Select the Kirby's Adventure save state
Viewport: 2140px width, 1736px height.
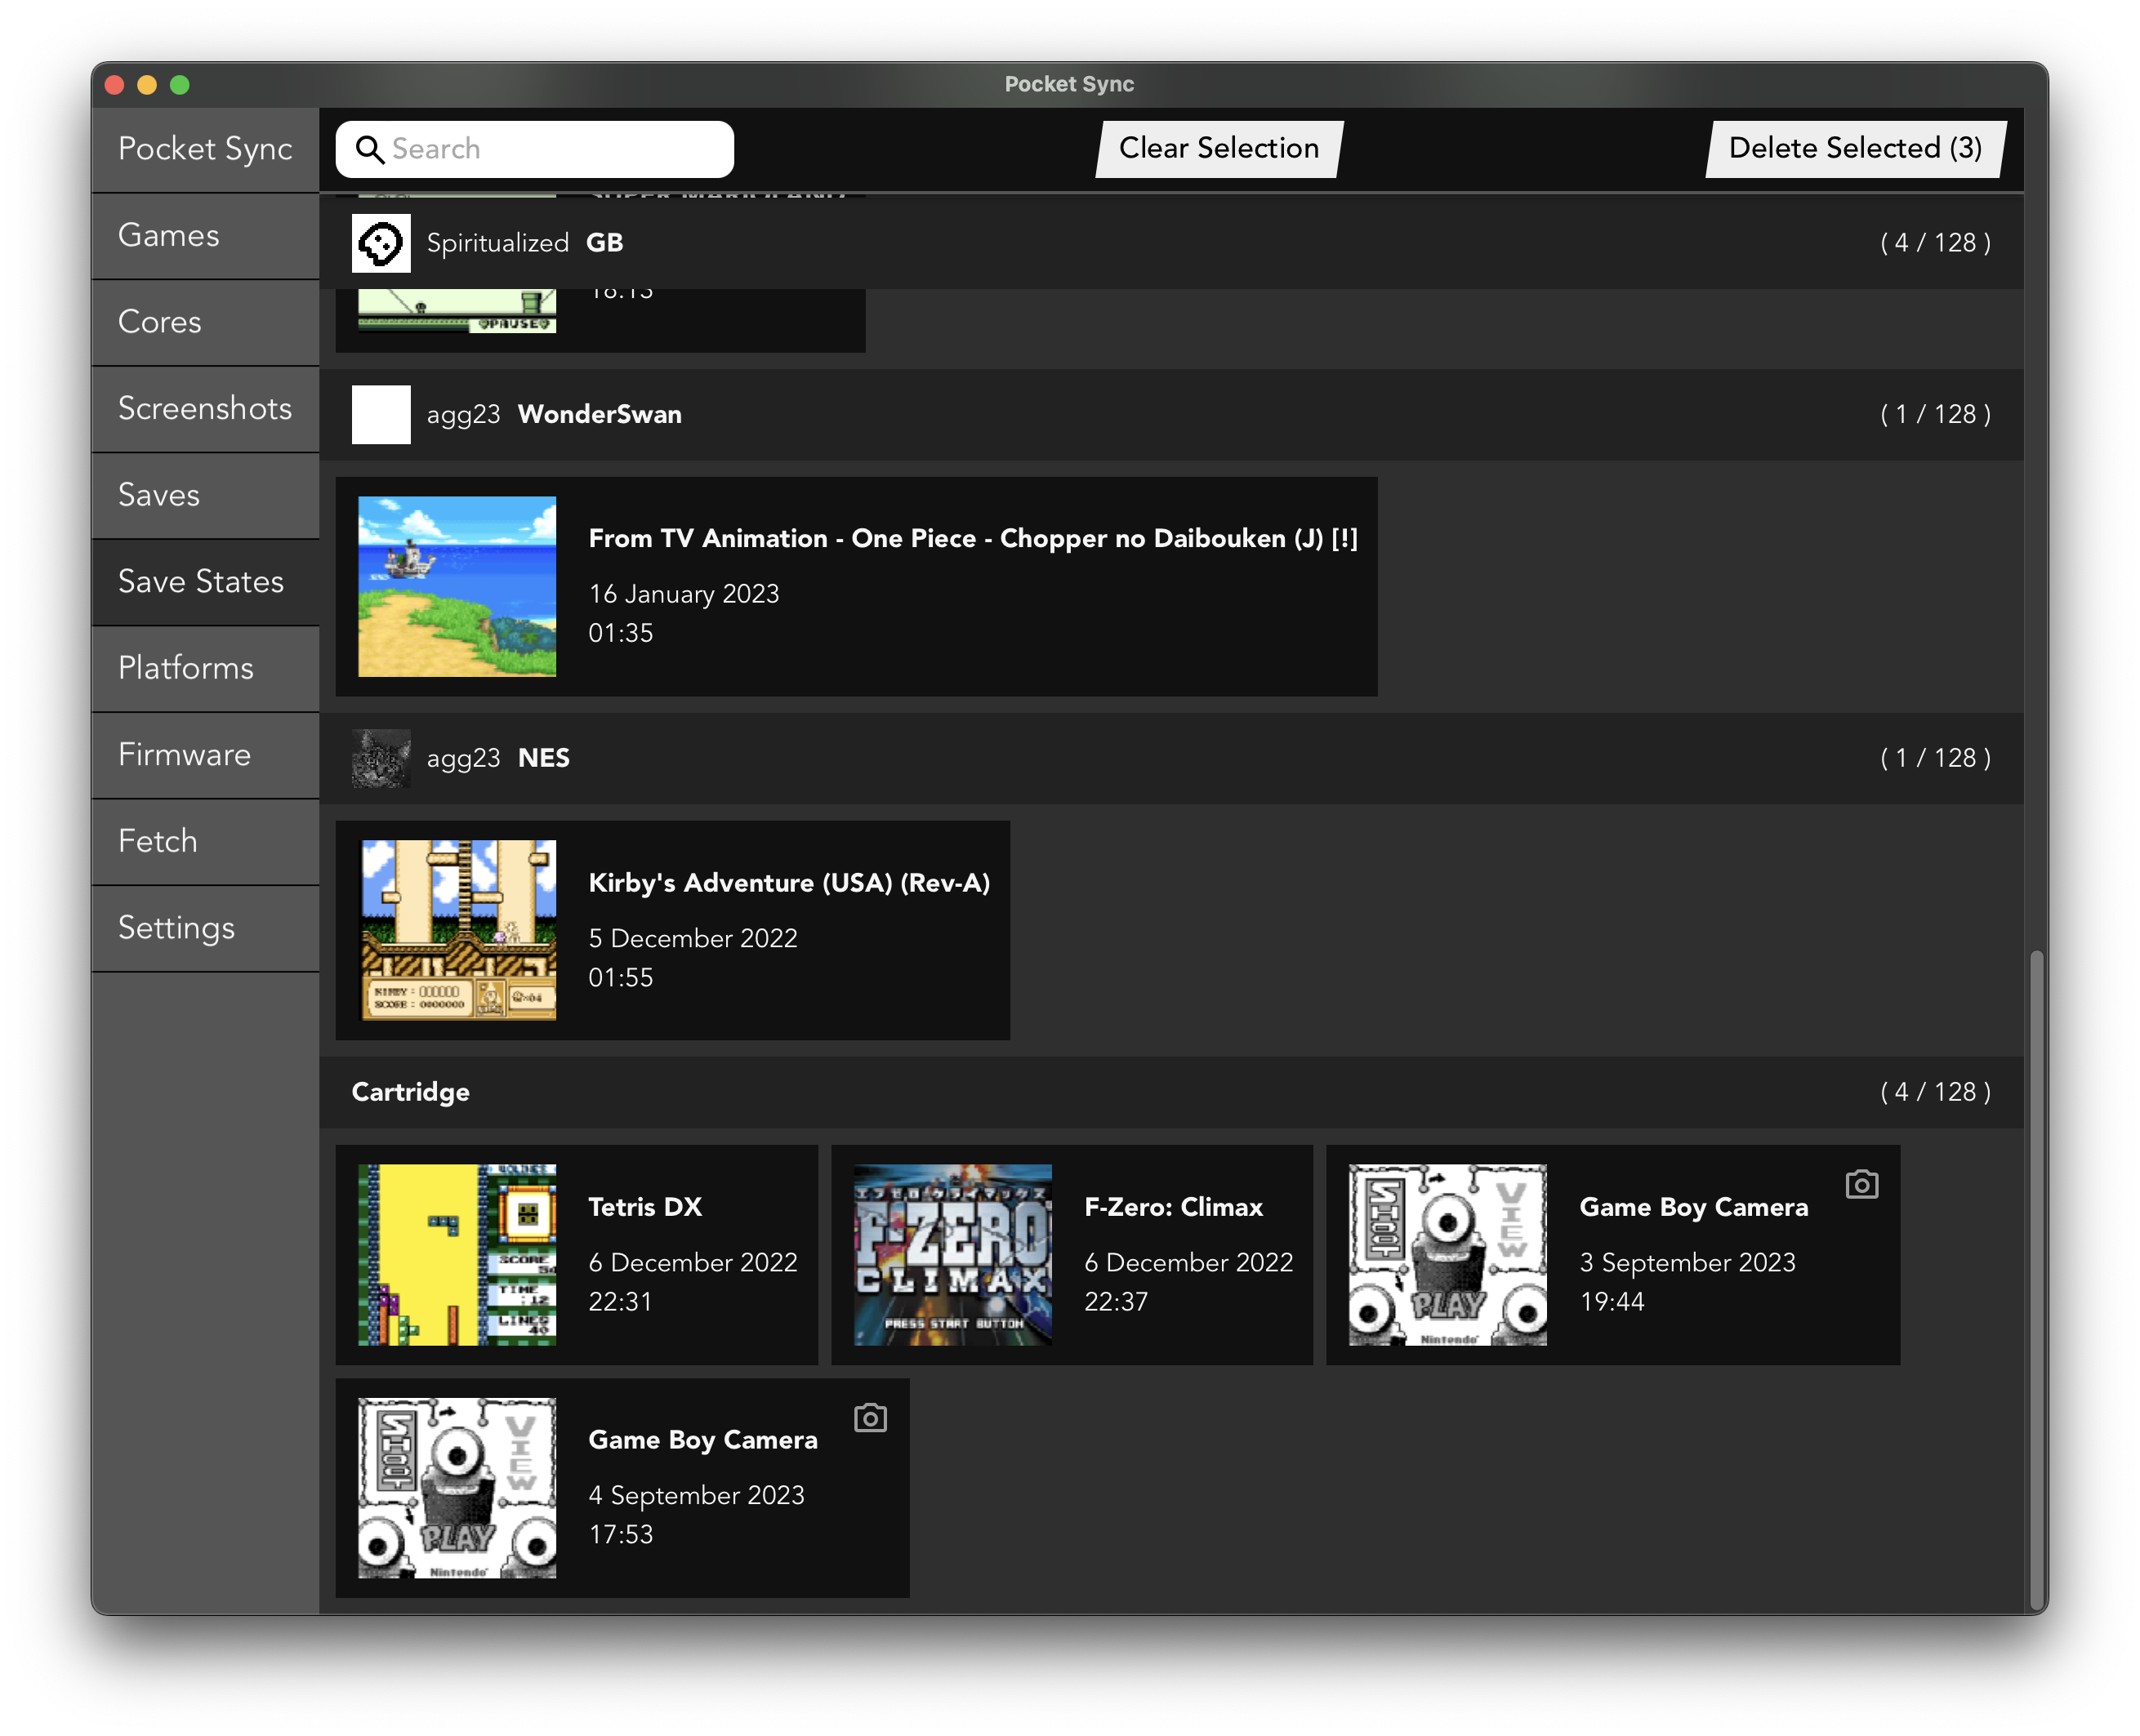pyautogui.click(x=672, y=930)
